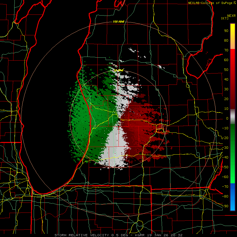Screen dimensions: 237x237
Task: Click the -30 knots scale label
Action: (x=225, y=148)
